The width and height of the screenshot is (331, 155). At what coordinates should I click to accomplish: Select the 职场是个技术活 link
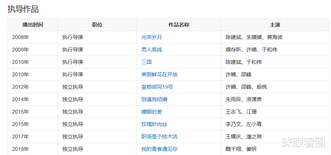pyautogui.click(x=159, y=137)
